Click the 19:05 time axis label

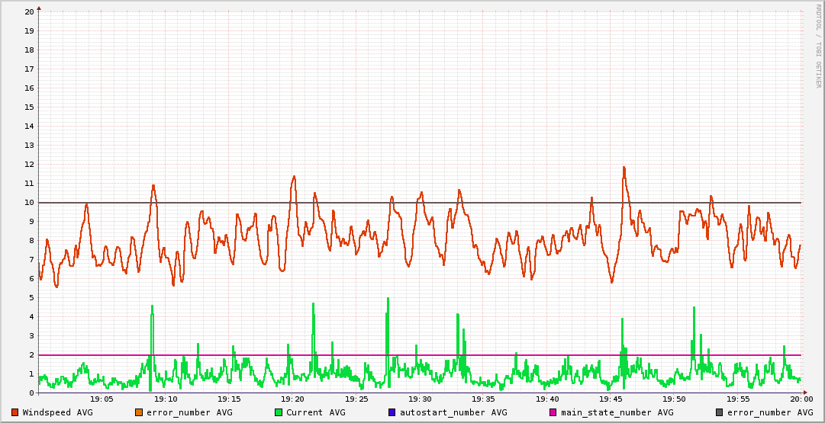(102, 399)
